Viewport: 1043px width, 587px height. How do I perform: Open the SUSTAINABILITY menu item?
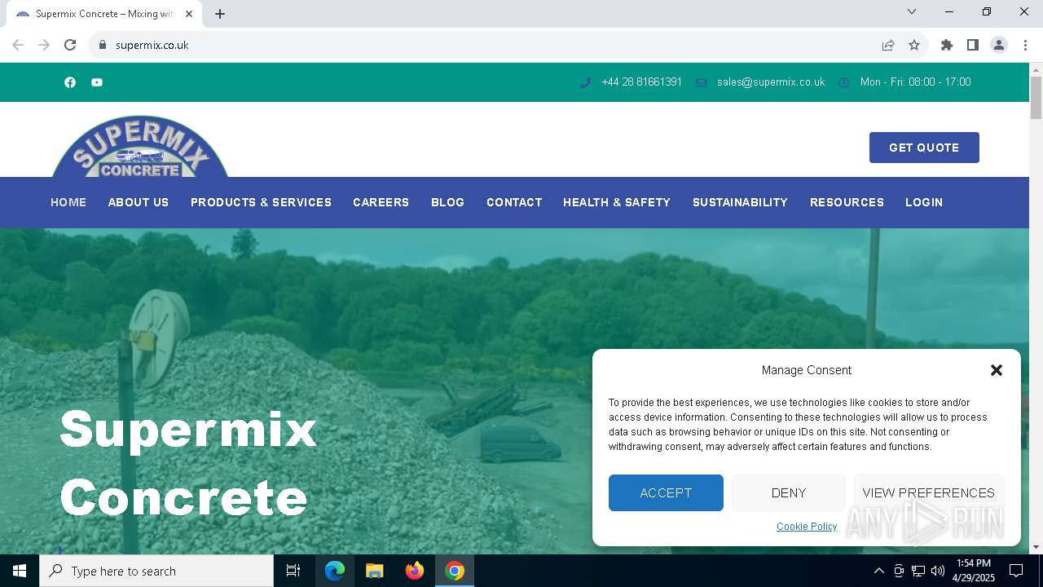coord(740,202)
